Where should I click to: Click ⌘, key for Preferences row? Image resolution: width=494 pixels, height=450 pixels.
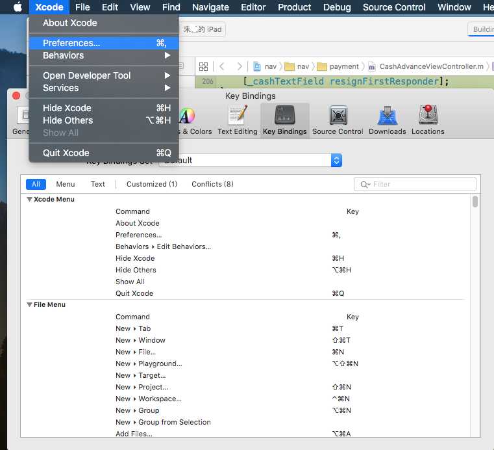click(x=336, y=235)
